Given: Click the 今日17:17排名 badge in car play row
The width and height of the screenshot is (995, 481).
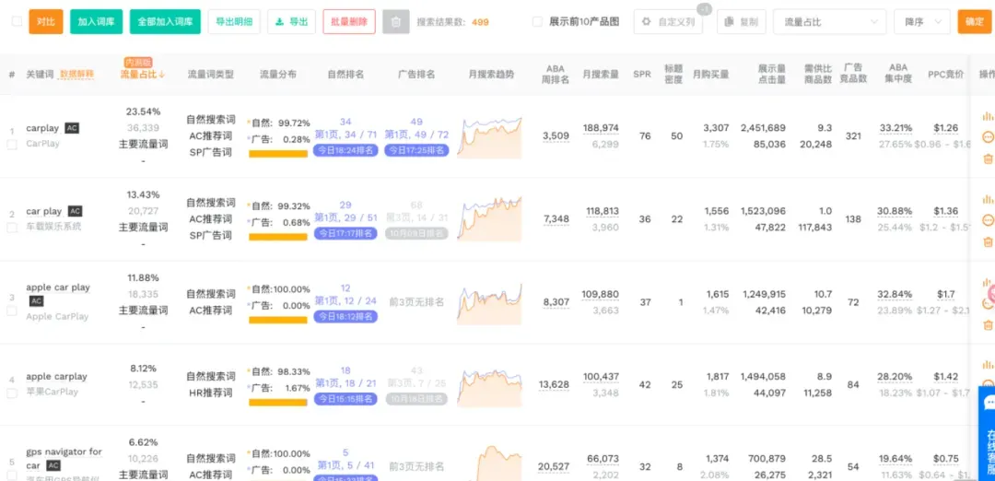Looking at the screenshot, I should pyautogui.click(x=345, y=233).
